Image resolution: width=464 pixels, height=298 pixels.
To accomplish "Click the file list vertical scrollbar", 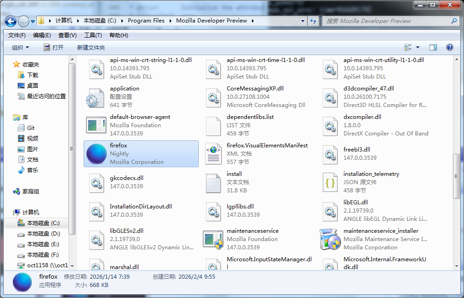I will coord(456,174).
